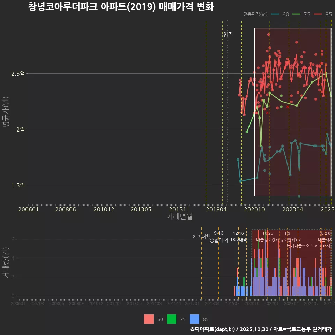Click the red X cancelled-deal marker on the chart
This screenshot has height=335, width=335.
[267, 113]
